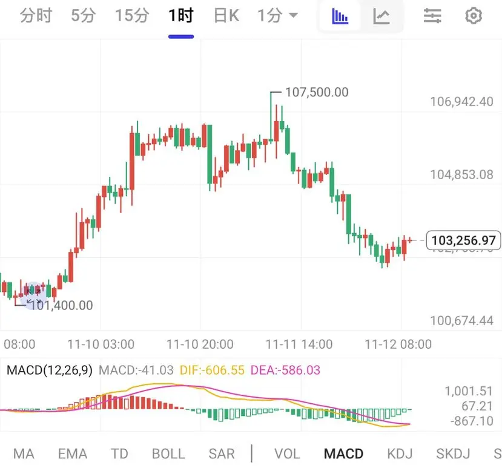502x468 pixels.
Task: Switch to the line chart icon
Action: click(x=381, y=16)
